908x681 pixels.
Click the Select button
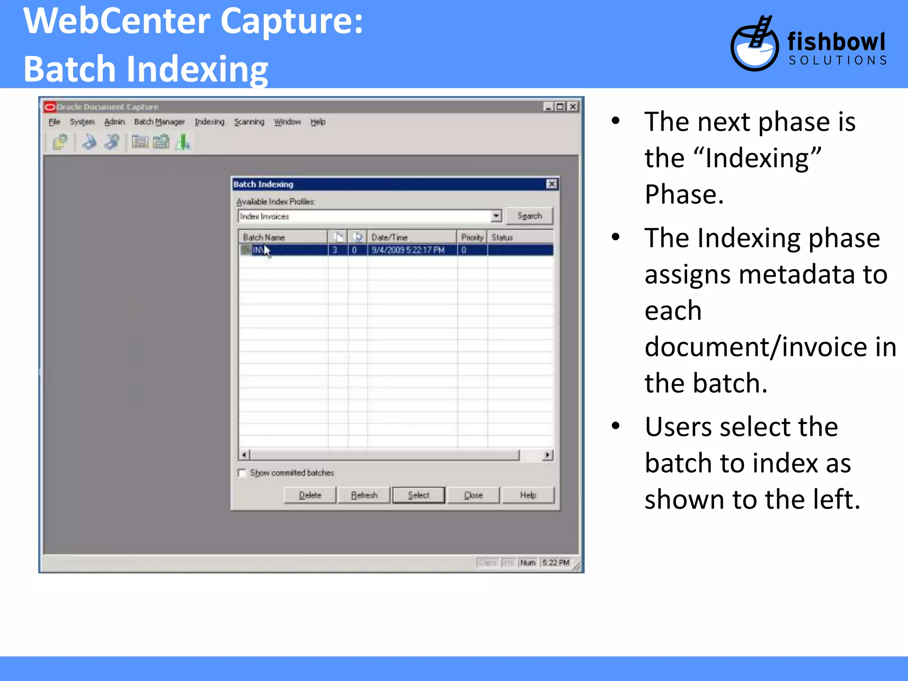(419, 495)
